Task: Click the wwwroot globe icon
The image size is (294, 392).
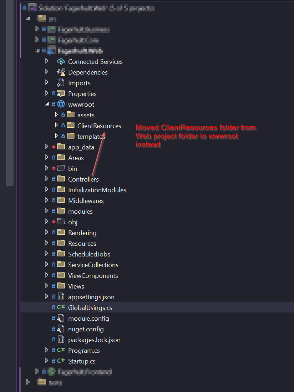Action: click(x=61, y=105)
